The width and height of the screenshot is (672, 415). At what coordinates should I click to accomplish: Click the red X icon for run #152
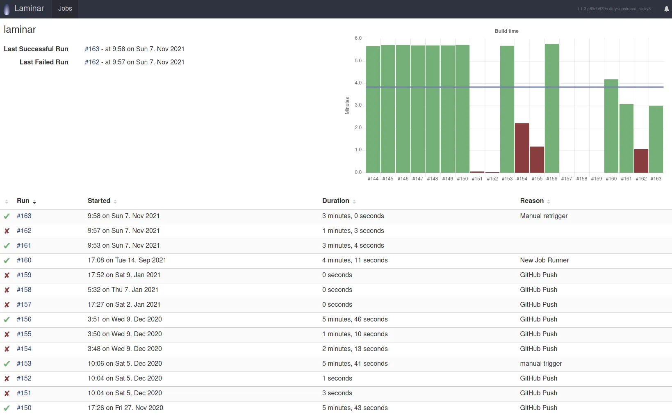coord(7,379)
